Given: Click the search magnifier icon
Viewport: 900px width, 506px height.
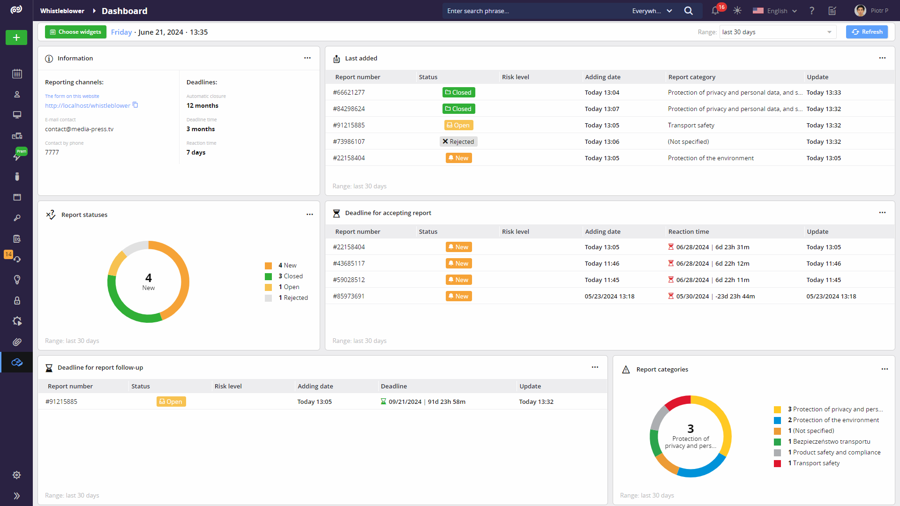Looking at the screenshot, I should tap(688, 11).
